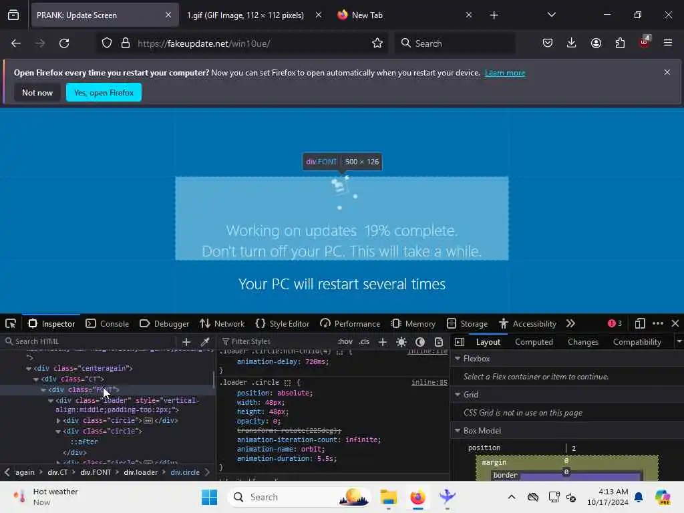Bookmark this page with the star

tap(377, 43)
